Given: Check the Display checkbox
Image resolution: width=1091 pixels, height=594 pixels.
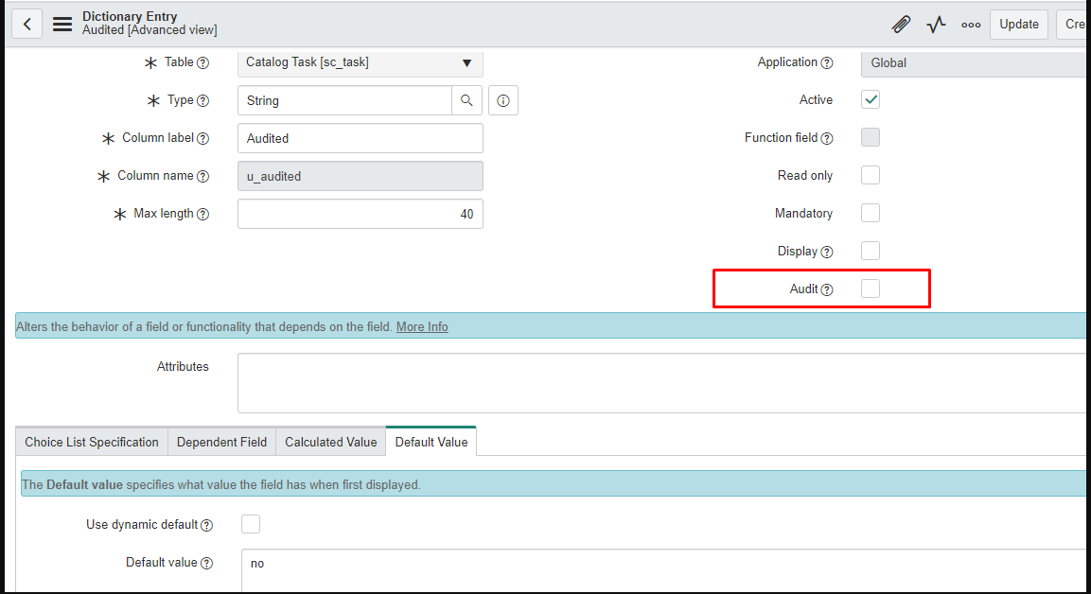Looking at the screenshot, I should point(871,251).
